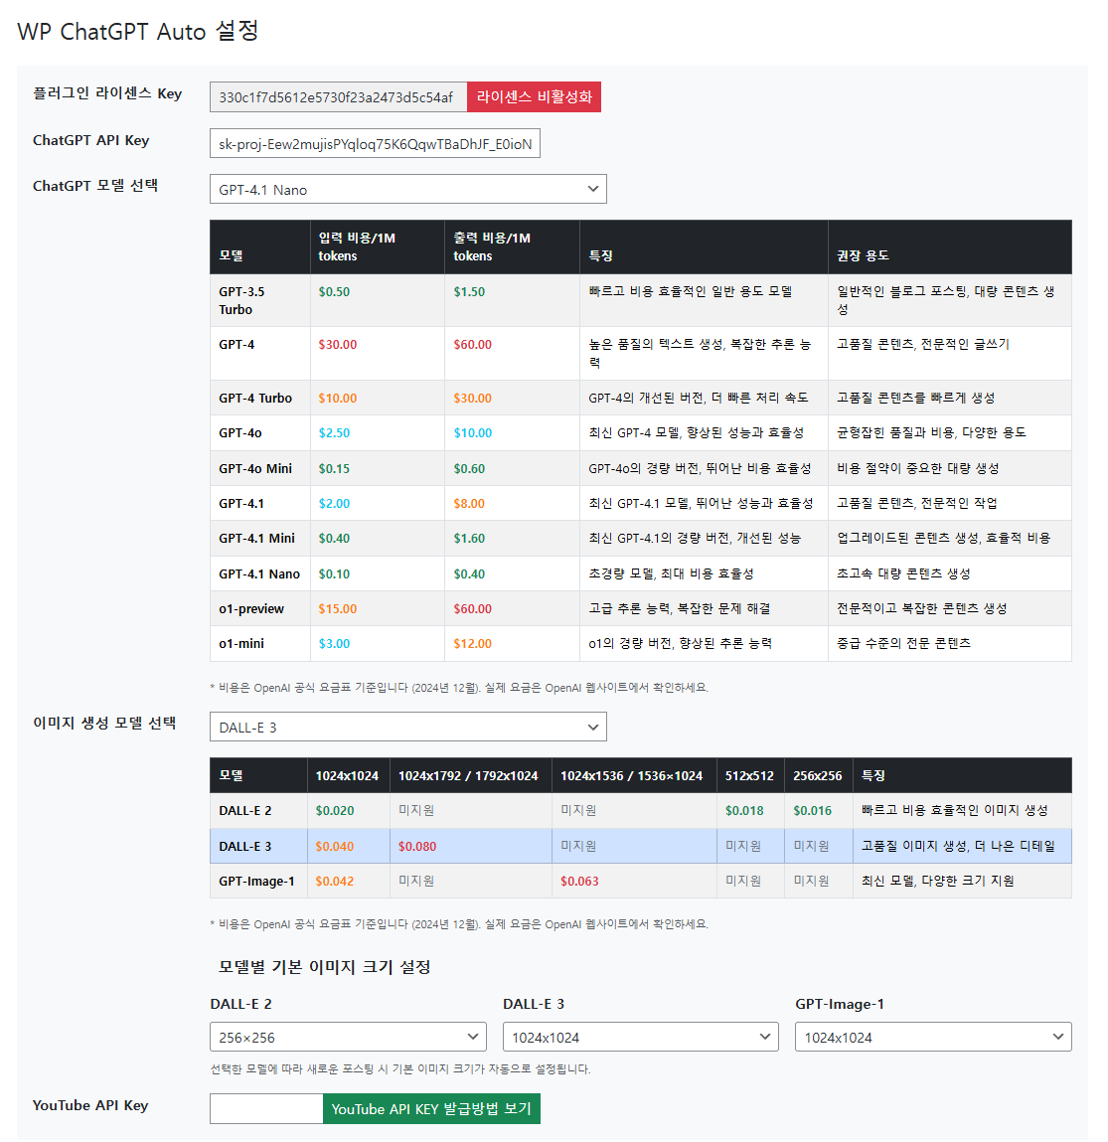
Task: Click the DALL-E 3 $0.080 price
Action: click(x=418, y=846)
